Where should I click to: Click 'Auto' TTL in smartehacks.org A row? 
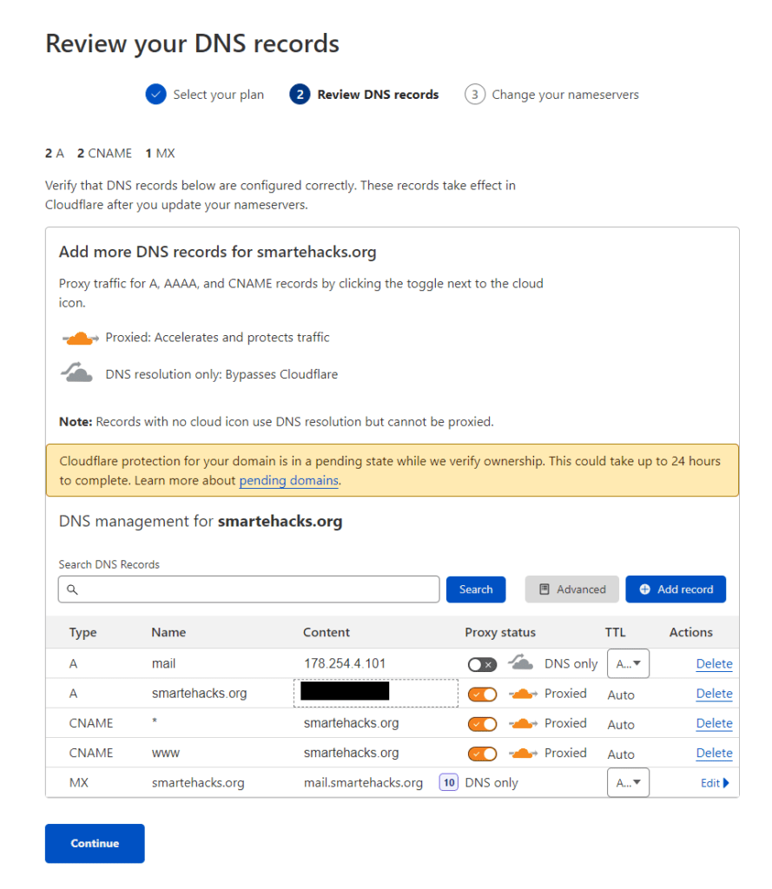coord(621,695)
